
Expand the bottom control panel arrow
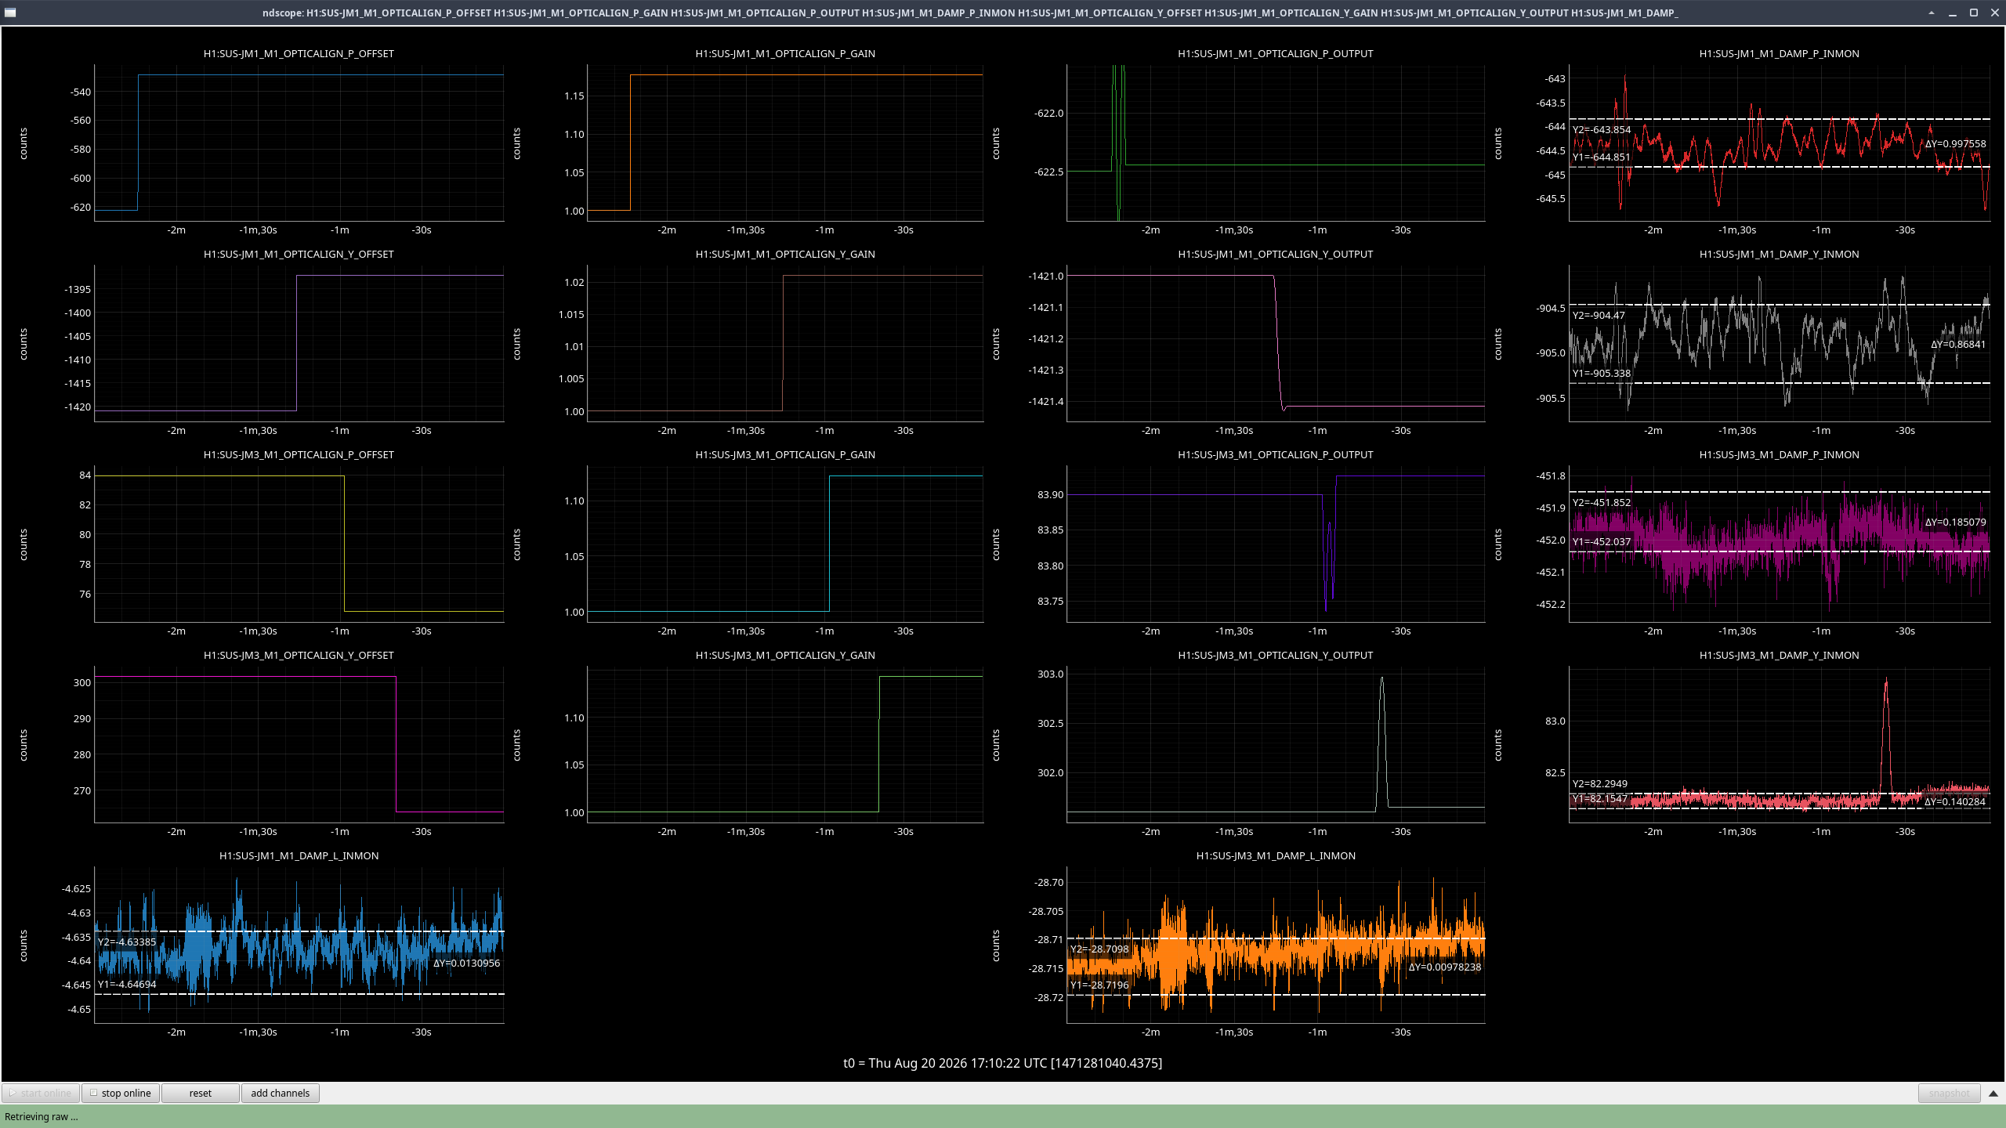1993,1093
